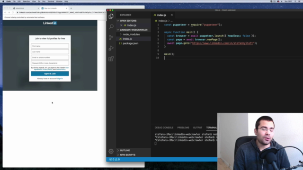Open the Explorer view in VS Code activity bar
The width and height of the screenshot is (303, 170).
[x=111, y=16]
